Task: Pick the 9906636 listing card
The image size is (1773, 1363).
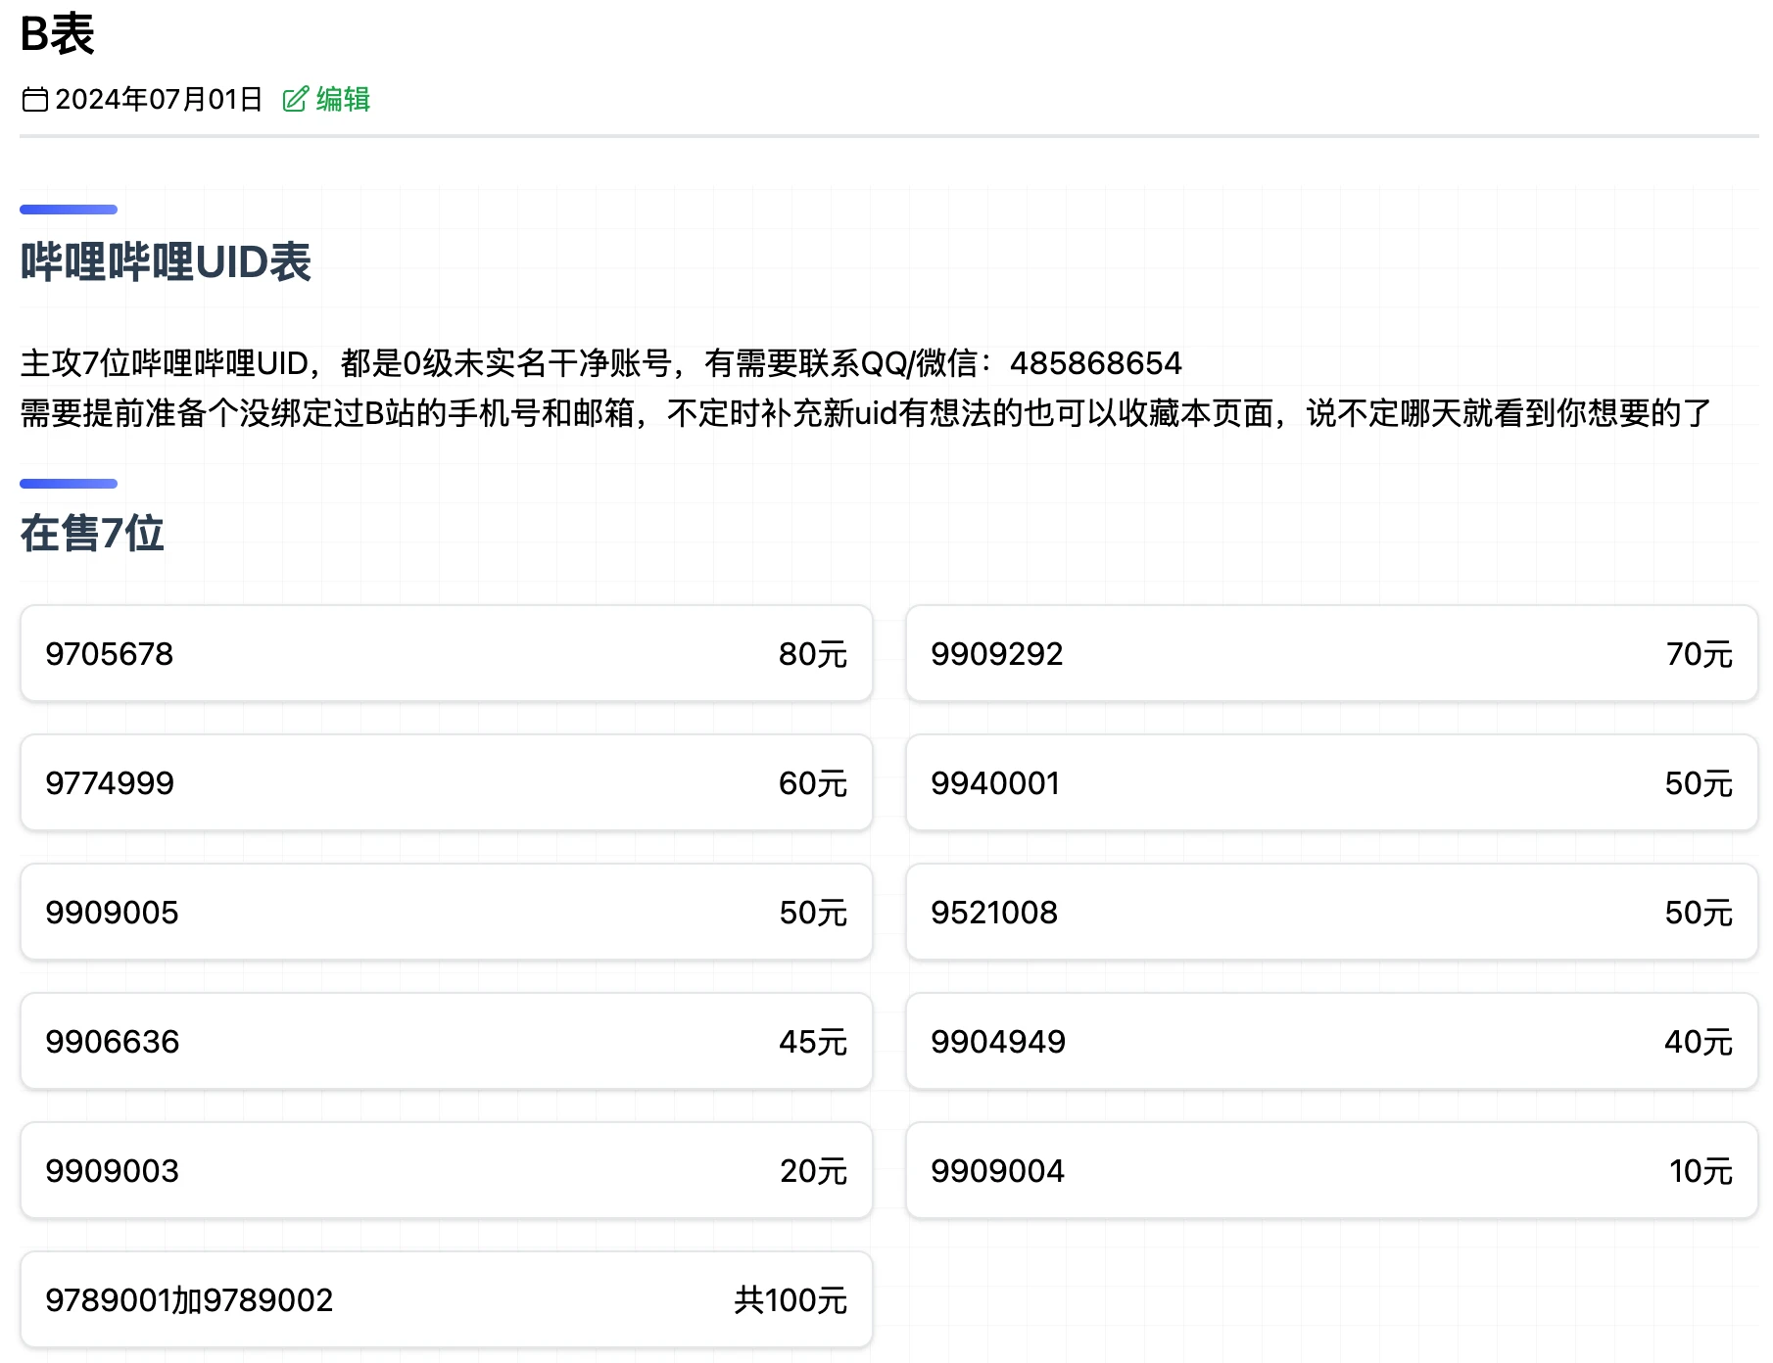Action: pyautogui.click(x=446, y=1041)
